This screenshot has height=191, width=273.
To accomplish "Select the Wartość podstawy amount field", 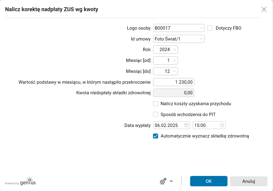I will (174, 82).
